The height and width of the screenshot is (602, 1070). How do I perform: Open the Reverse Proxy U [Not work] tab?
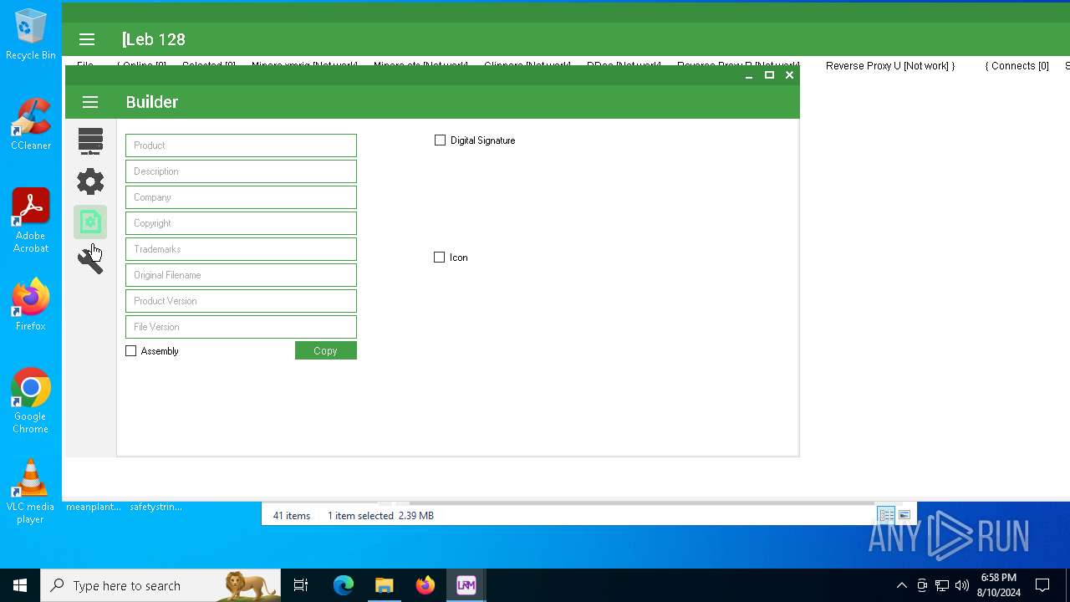(890, 66)
